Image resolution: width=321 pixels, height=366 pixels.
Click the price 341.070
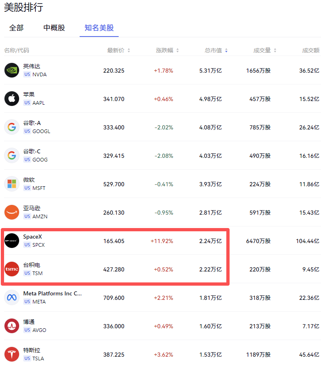pyautogui.click(x=114, y=99)
